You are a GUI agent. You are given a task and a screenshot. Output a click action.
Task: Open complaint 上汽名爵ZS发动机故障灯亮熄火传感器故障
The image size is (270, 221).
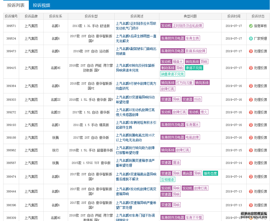coord(135,112)
